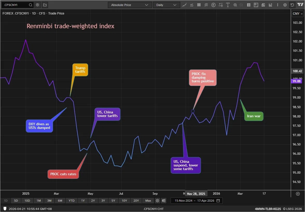Click the date range calendar picker

tap(218, 201)
